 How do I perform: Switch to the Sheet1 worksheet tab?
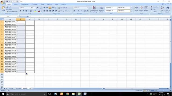tap(11, 89)
